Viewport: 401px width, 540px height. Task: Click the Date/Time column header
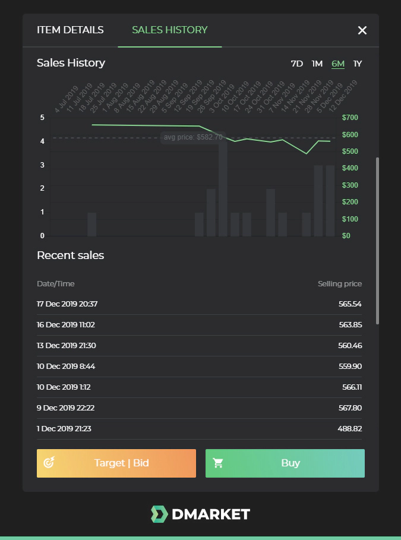(55, 283)
